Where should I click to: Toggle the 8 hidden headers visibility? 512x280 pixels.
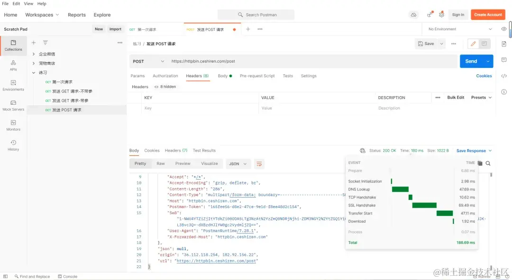pos(165,87)
